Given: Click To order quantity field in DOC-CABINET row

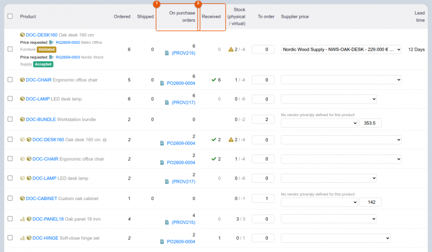Looking at the screenshot, I should [x=263, y=198].
